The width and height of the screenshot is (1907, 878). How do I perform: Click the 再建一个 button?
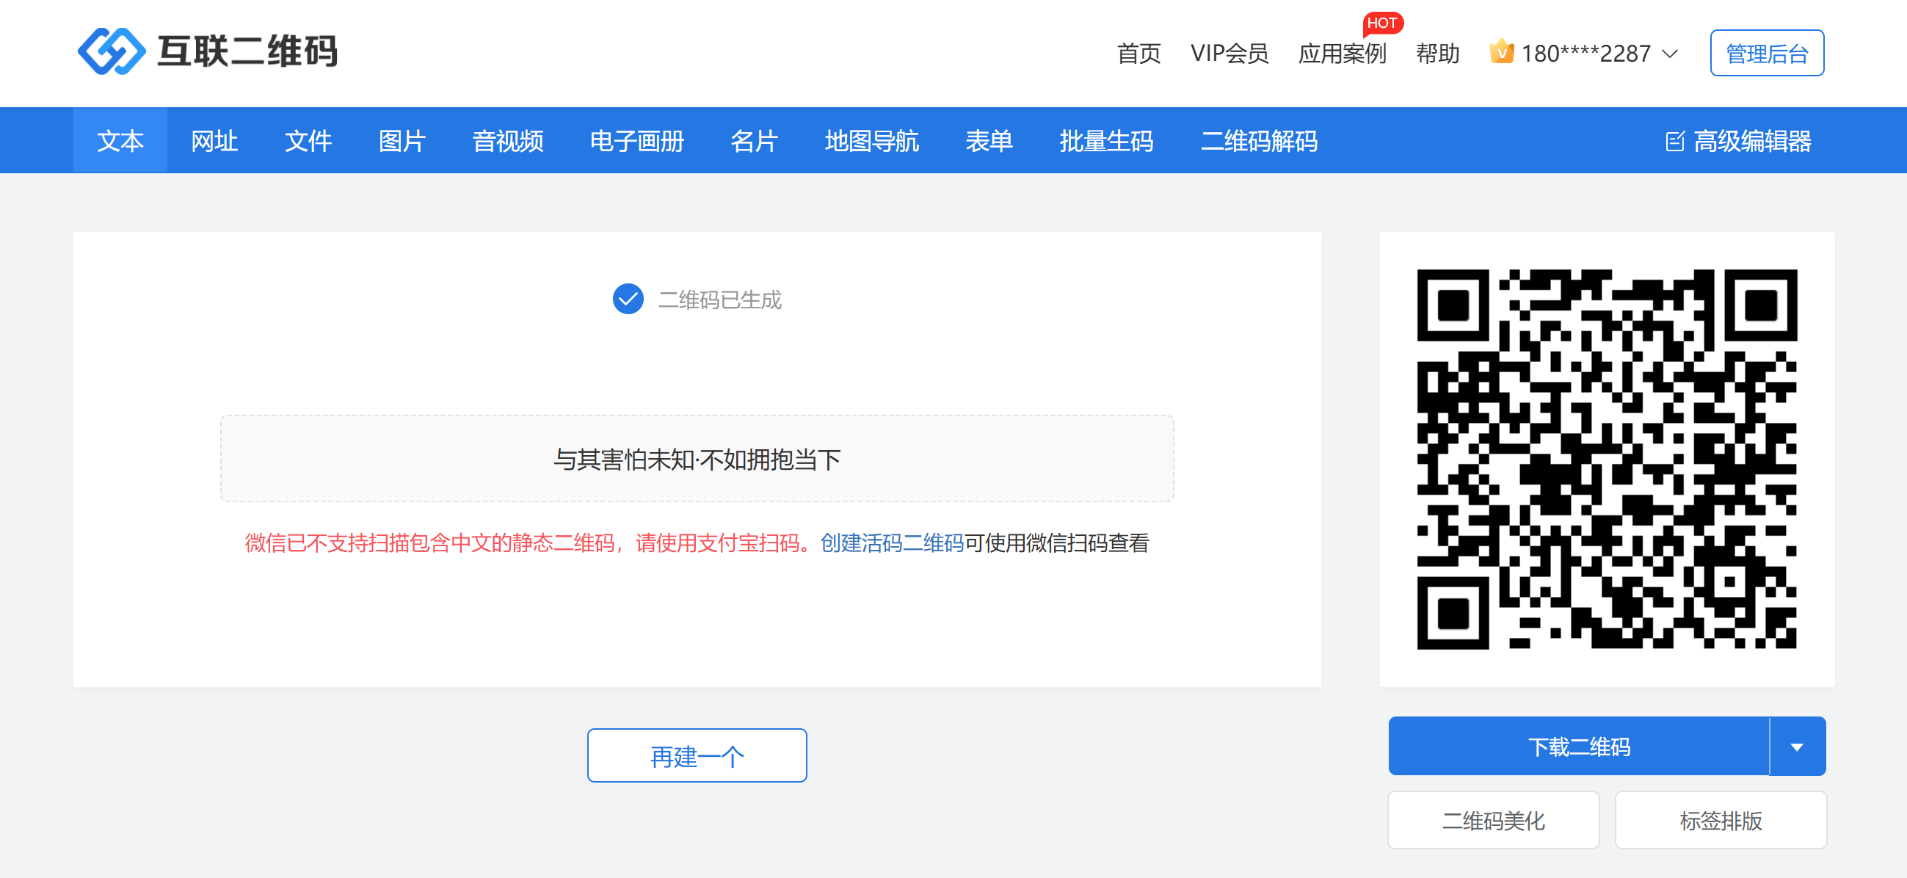click(x=697, y=755)
